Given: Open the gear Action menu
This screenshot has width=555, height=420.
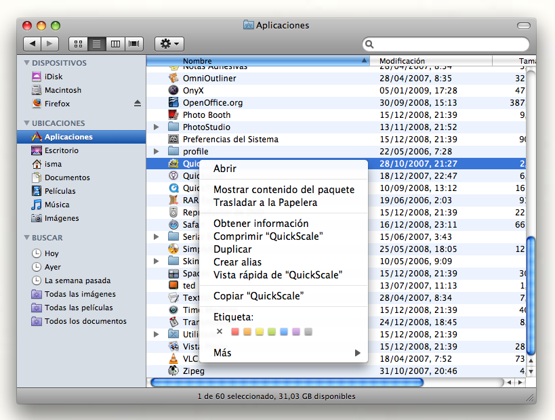Looking at the screenshot, I should (169, 44).
